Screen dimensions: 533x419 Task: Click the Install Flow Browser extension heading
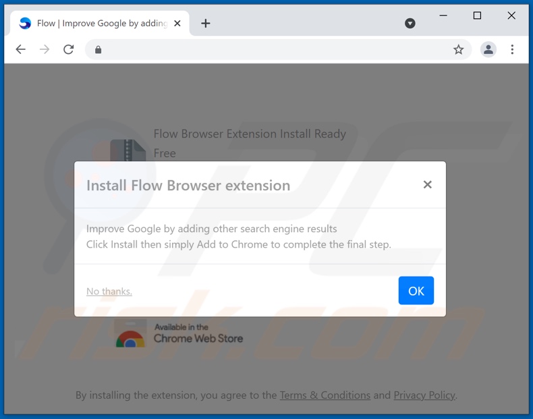click(188, 186)
